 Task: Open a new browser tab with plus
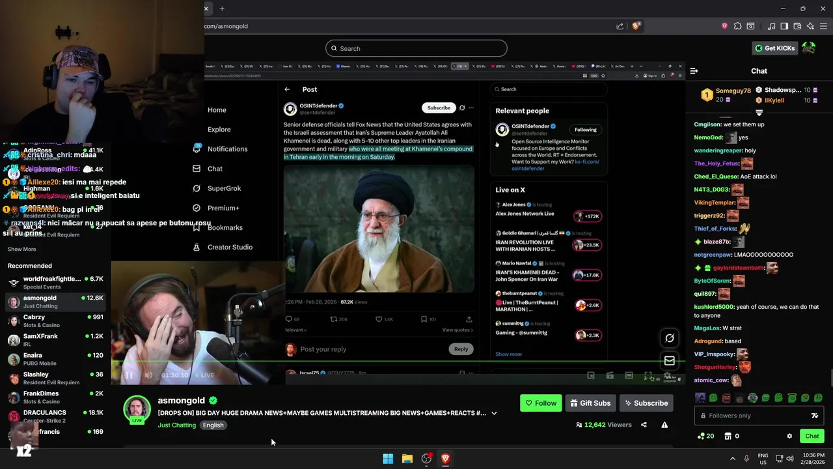tap(222, 8)
